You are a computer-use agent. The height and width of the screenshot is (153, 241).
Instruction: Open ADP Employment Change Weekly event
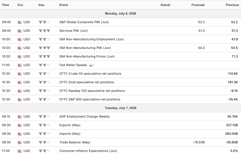point(84,116)
